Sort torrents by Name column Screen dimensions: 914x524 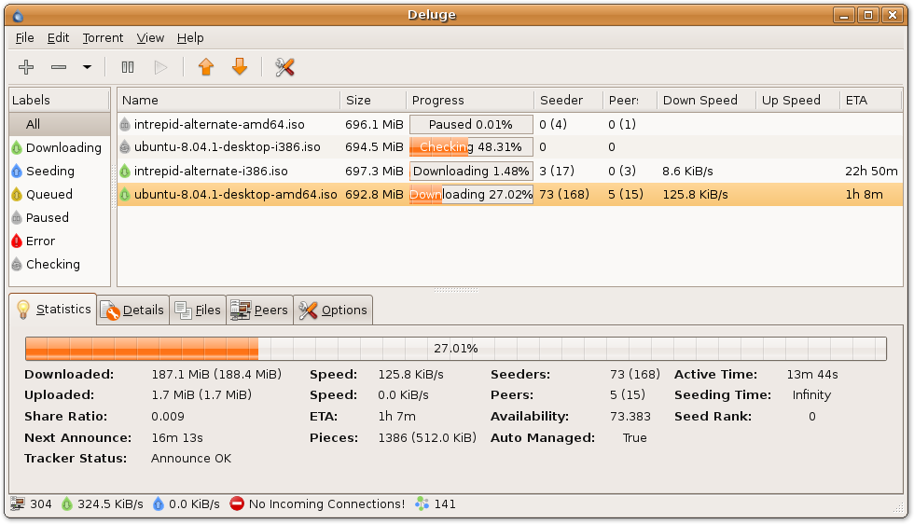[228, 101]
